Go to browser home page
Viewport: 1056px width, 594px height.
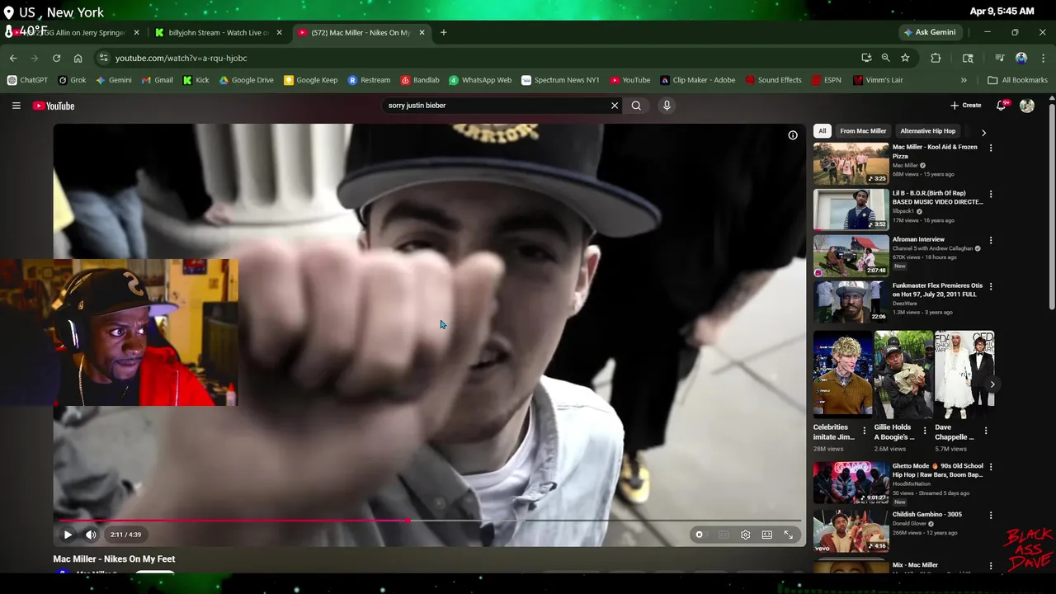pyautogui.click(x=78, y=59)
